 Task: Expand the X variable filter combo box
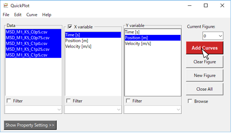click(x=93, y=110)
